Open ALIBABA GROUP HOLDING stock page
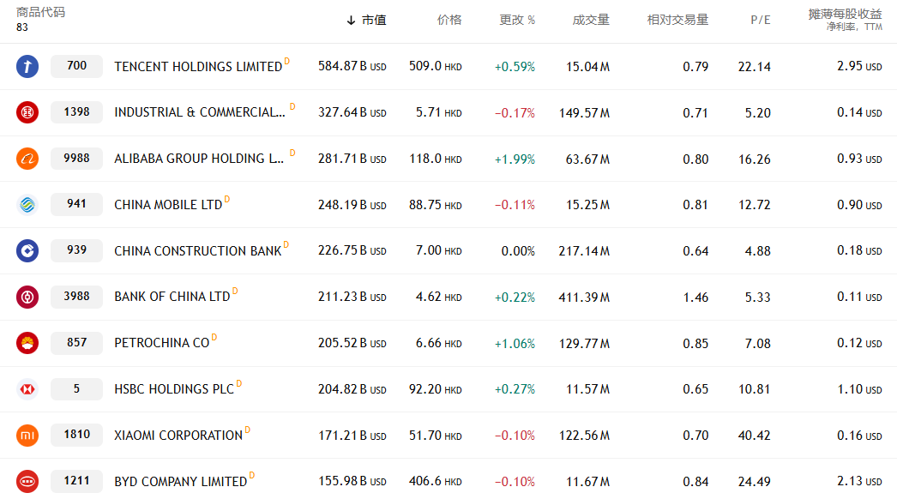This screenshot has width=897, height=499. click(x=199, y=159)
